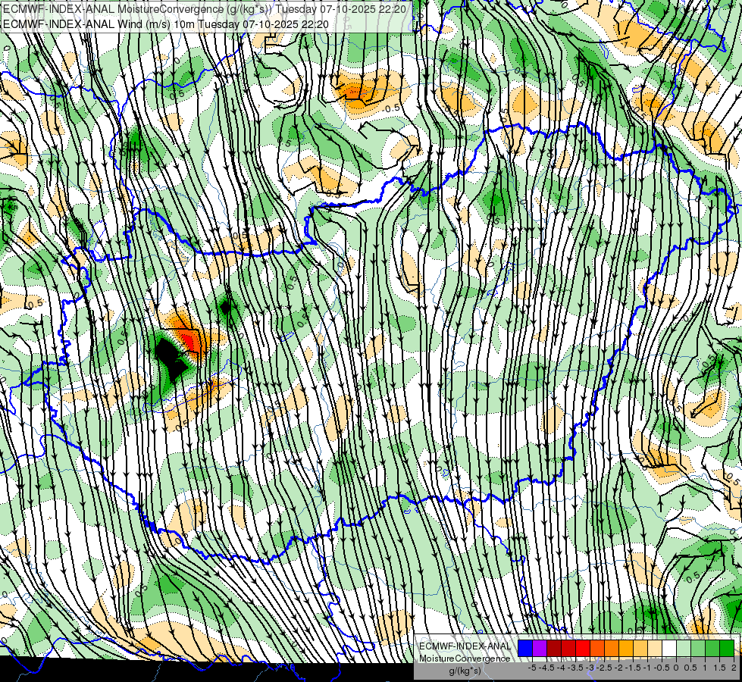The height and width of the screenshot is (682, 742).
Task: Click the 0 tick label on the legend scale
Action: click(x=676, y=668)
